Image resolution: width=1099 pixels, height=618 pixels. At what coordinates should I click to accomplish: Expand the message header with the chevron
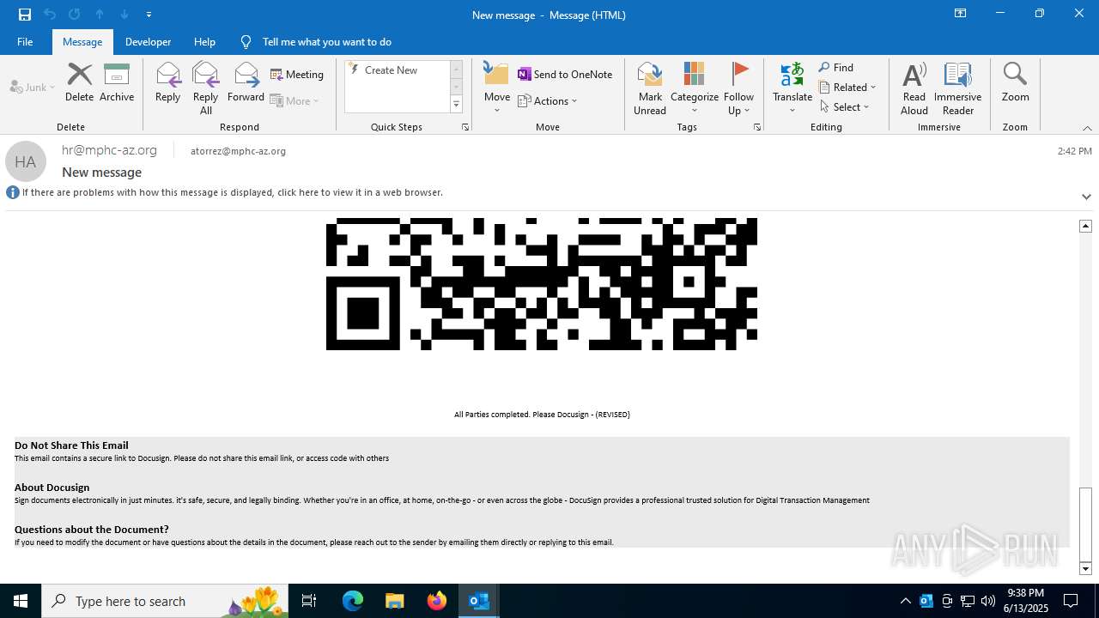(x=1086, y=197)
